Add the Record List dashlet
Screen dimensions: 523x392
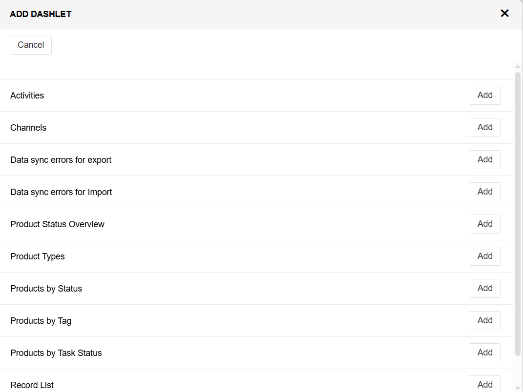pos(484,384)
